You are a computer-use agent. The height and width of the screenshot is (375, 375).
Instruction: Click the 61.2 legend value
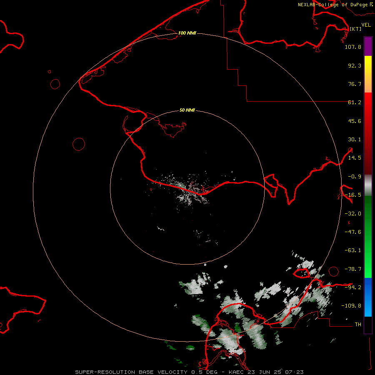(x=355, y=102)
